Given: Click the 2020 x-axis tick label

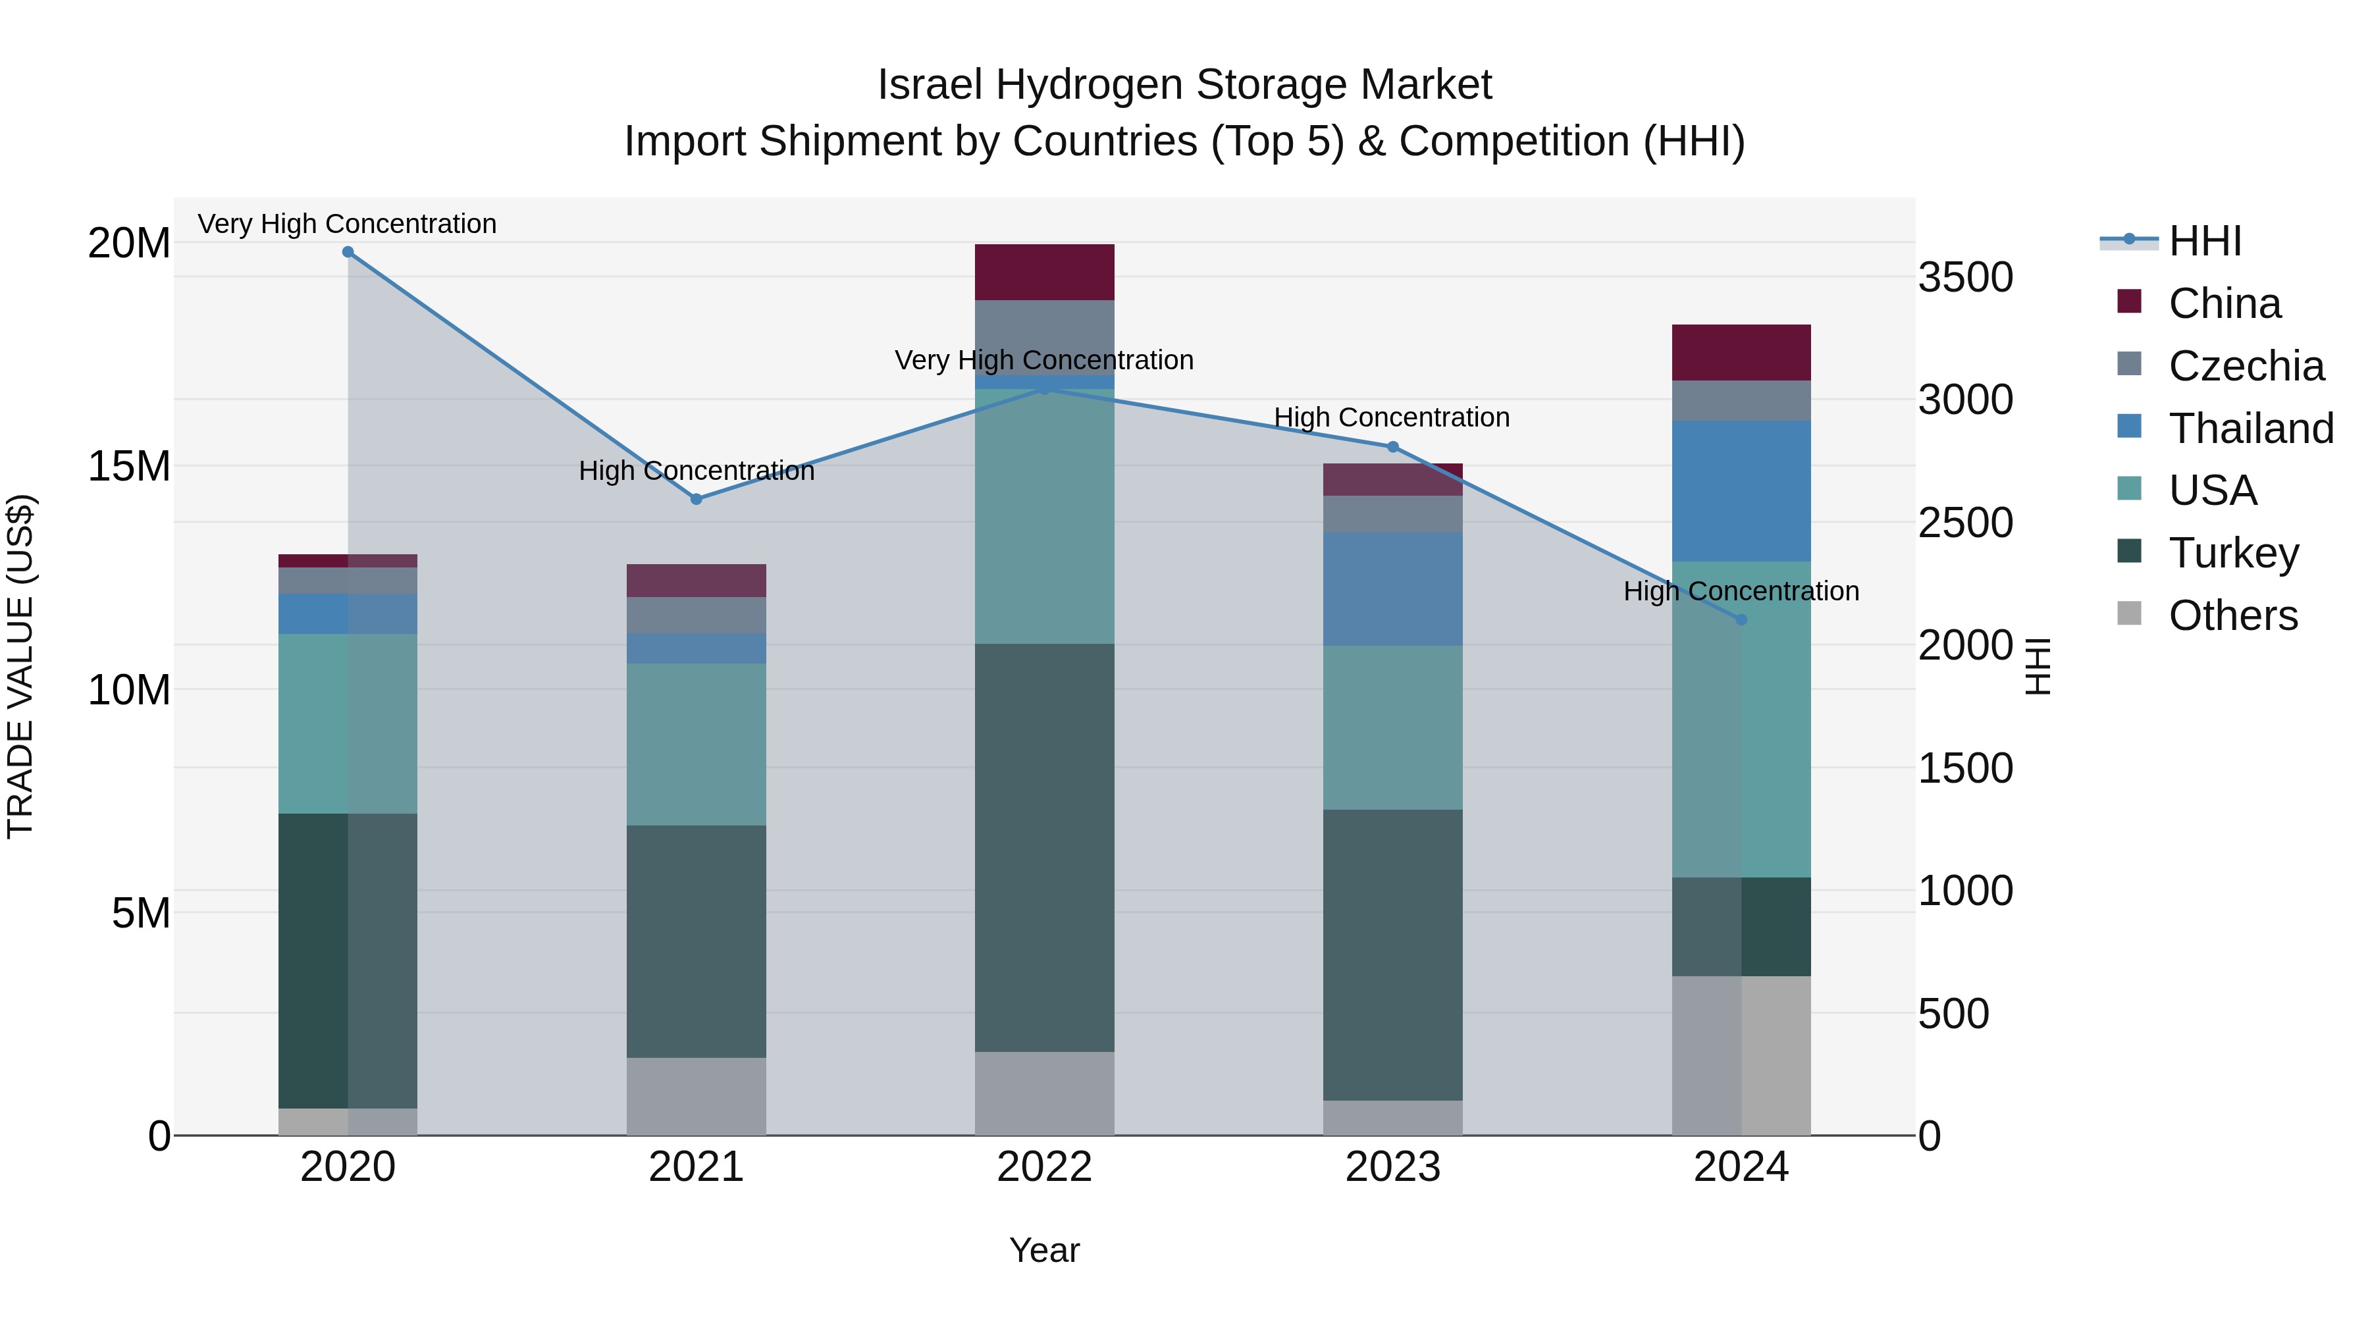Looking at the screenshot, I should [x=348, y=1167].
